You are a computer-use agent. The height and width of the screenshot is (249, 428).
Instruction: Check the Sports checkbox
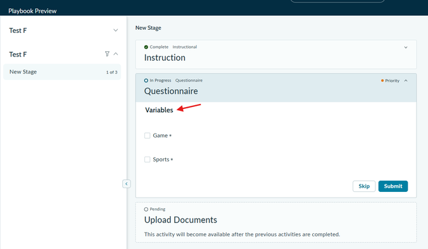(147, 160)
